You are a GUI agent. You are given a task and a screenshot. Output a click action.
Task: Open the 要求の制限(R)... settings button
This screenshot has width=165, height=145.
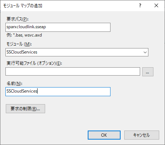tap(25, 108)
